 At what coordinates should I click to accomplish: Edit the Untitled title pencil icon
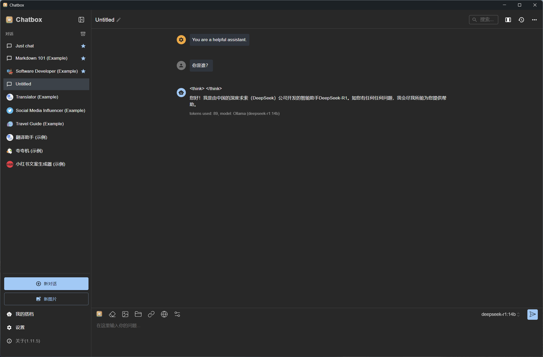119,20
